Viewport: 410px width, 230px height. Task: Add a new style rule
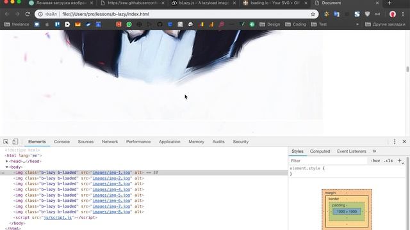click(400, 160)
